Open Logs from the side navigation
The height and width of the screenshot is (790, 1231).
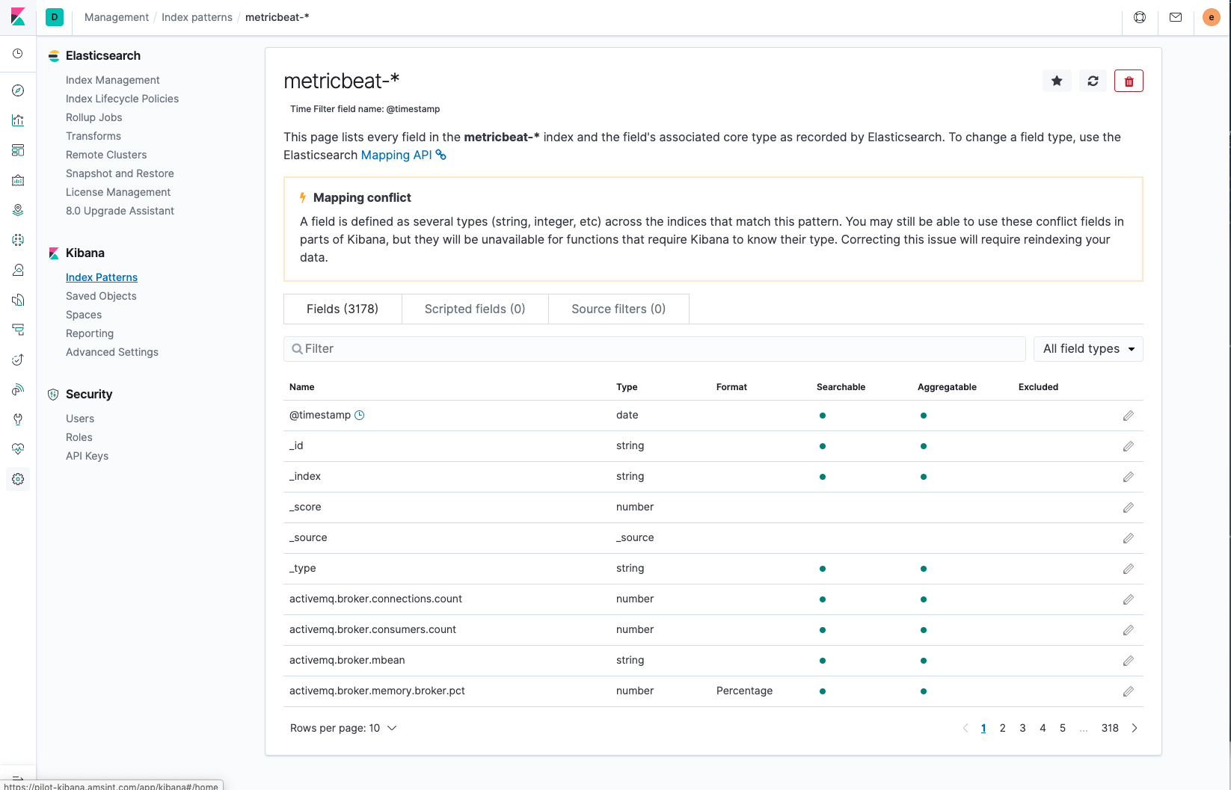click(x=18, y=300)
